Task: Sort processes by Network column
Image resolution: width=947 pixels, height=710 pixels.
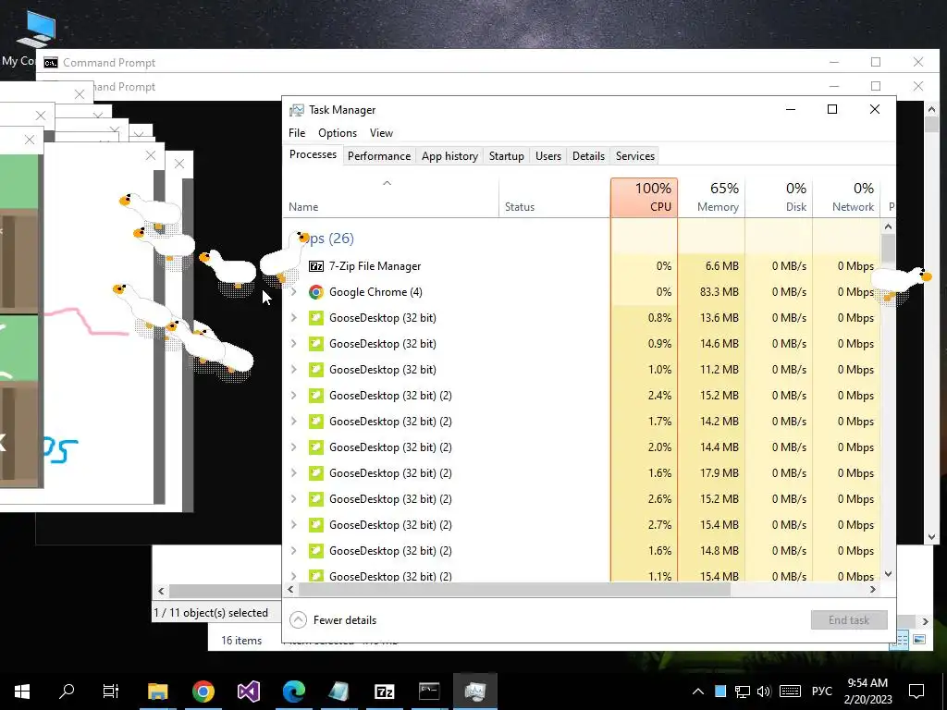Action: click(847, 198)
